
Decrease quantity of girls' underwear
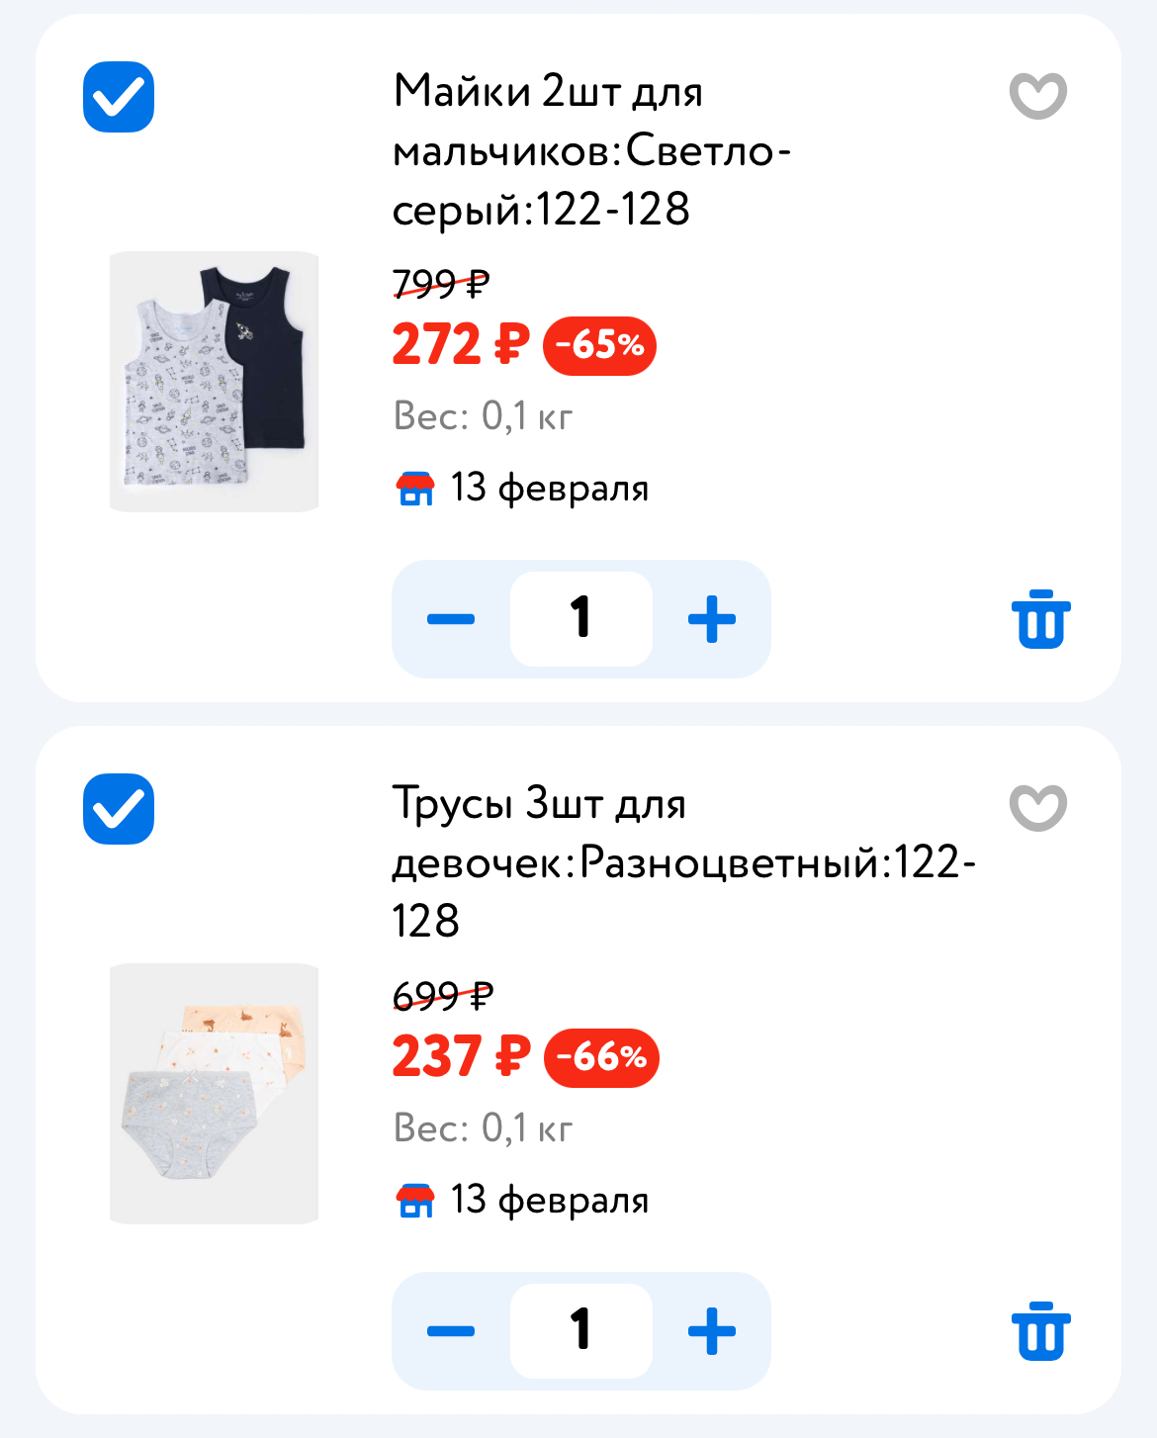pos(451,1331)
